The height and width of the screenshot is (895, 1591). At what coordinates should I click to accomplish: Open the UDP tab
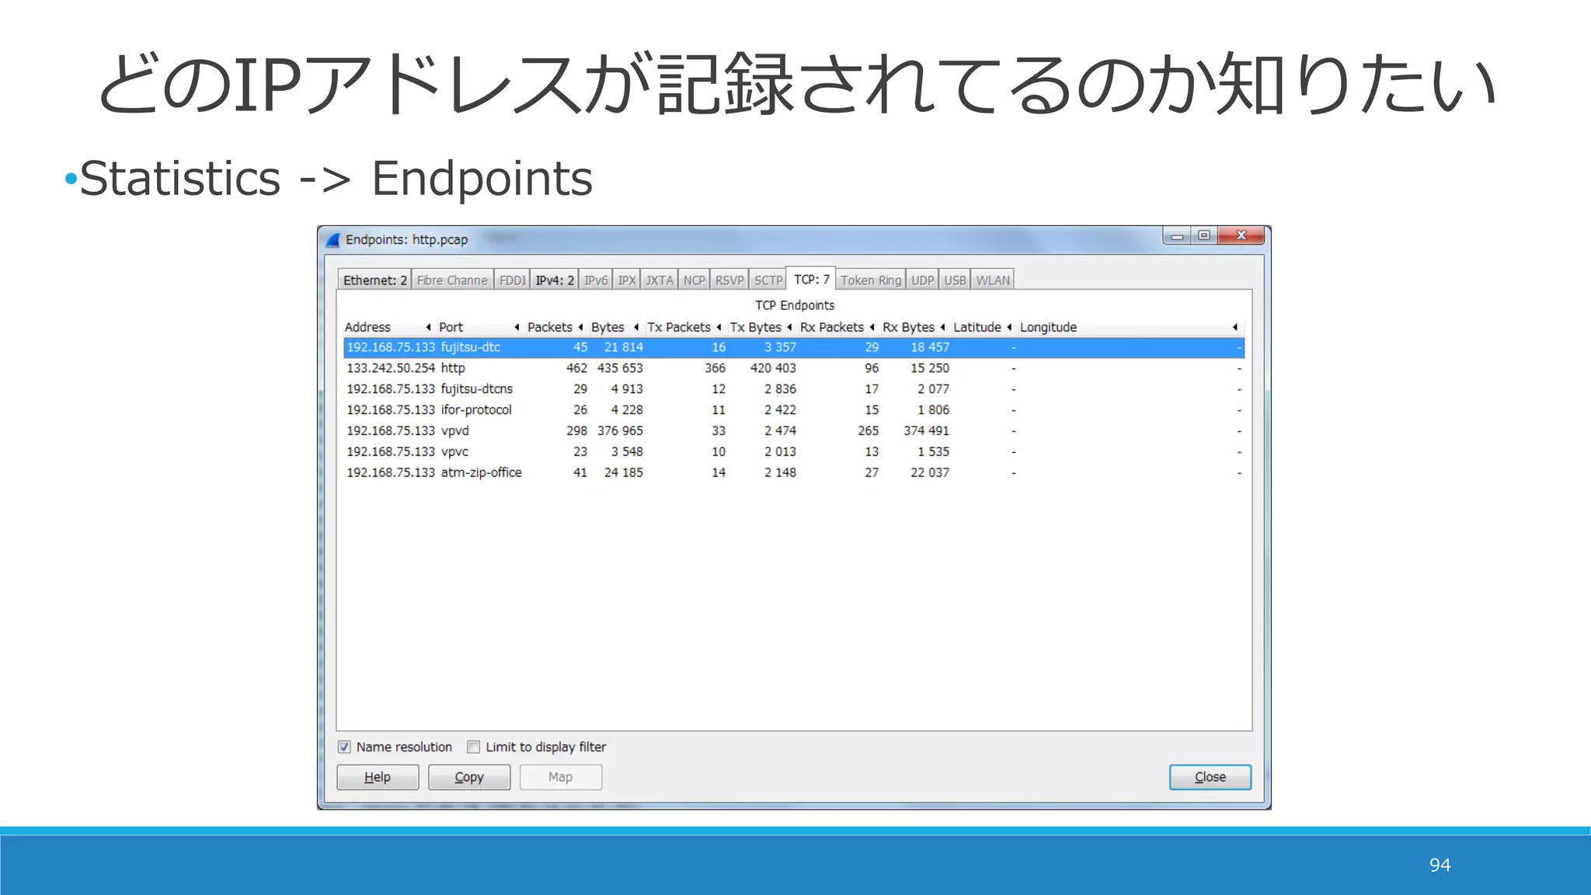pyautogui.click(x=922, y=280)
